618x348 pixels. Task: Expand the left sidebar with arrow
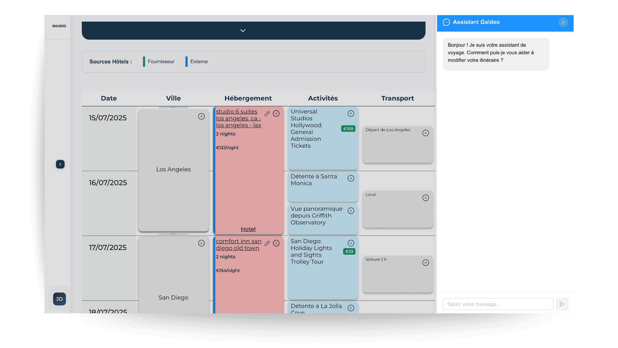60,164
